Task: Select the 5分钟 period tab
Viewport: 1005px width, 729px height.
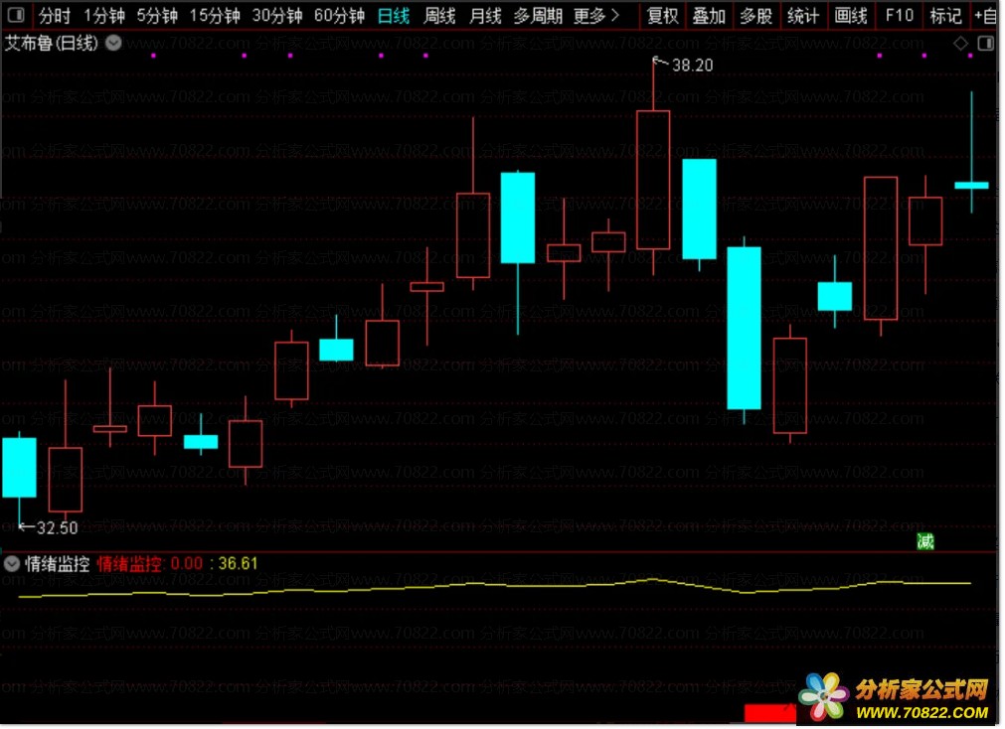Action: [x=156, y=15]
